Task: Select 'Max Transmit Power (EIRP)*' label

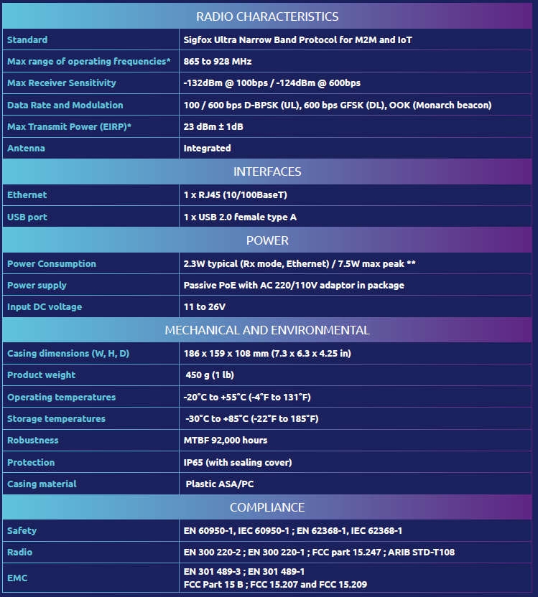Action: pos(69,127)
